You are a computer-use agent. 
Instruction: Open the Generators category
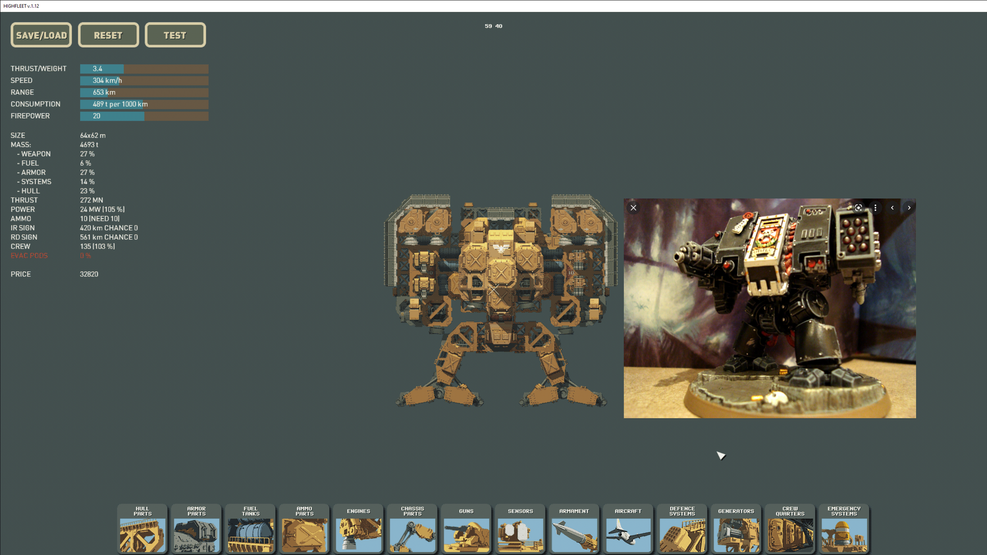pyautogui.click(x=736, y=529)
